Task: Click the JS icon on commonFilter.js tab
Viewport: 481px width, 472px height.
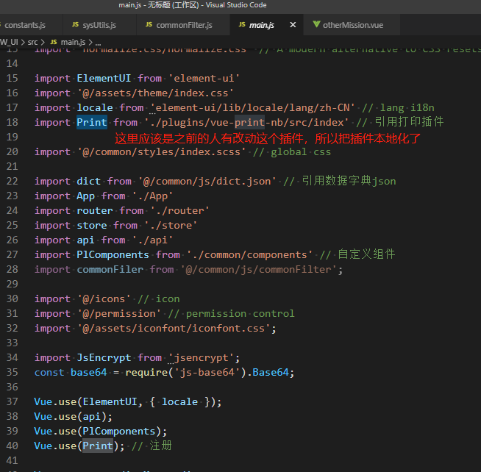Action: pos(149,24)
